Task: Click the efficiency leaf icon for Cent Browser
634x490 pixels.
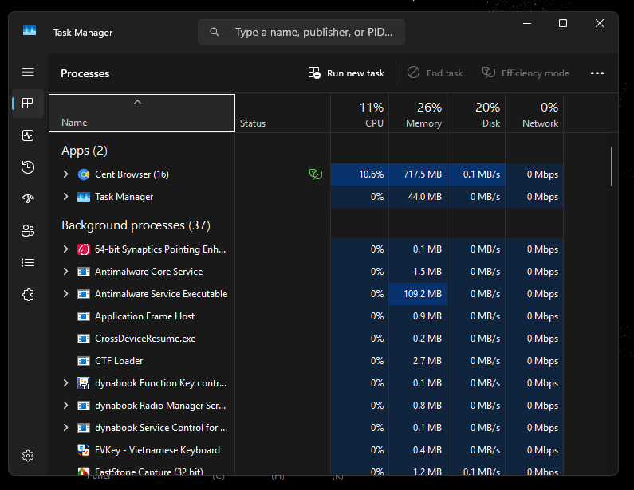Action: pyautogui.click(x=316, y=174)
